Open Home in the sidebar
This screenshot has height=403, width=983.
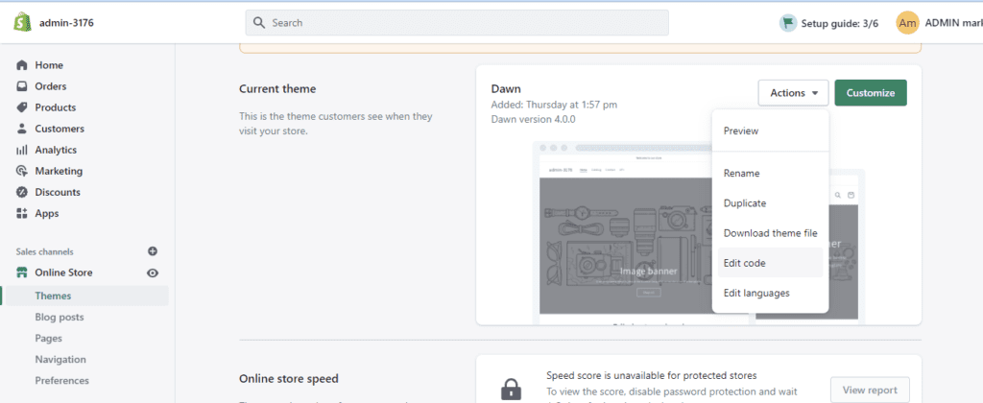point(49,65)
